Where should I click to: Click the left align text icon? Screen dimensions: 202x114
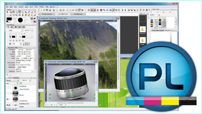[10, 41]
